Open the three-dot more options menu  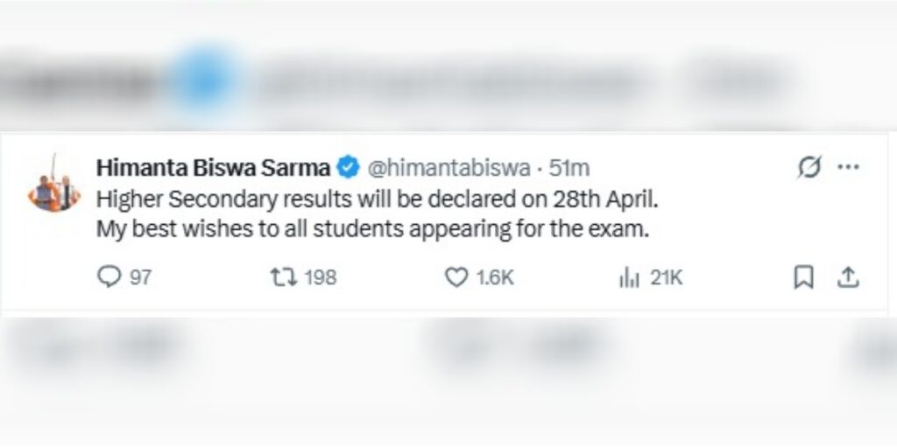click(x=848, y=167)
